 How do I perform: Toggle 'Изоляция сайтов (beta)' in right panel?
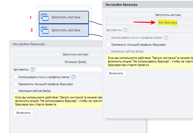(108, 51)
